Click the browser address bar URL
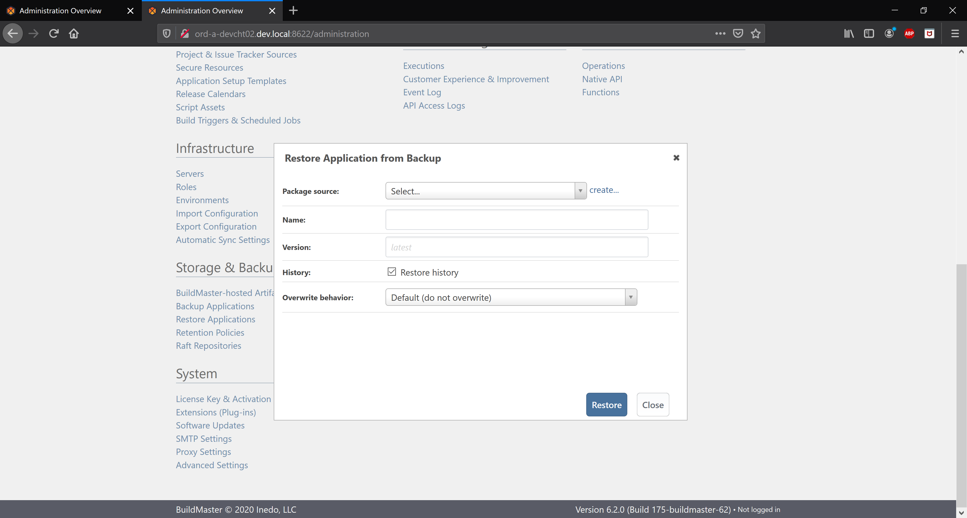 (282, 34)
